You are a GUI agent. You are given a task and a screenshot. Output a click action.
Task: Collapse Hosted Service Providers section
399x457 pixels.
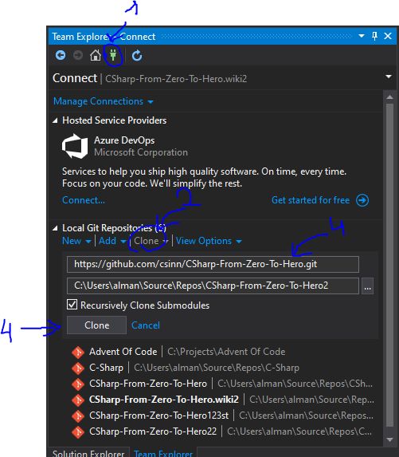pos(55,120)
